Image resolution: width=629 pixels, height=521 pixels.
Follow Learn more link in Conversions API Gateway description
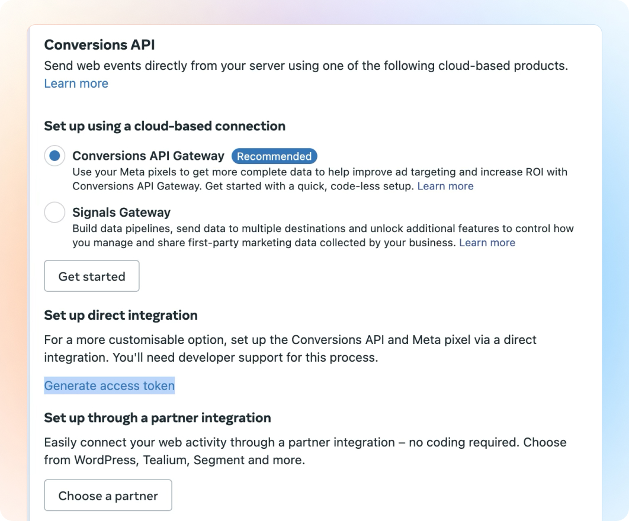[445, 186]
